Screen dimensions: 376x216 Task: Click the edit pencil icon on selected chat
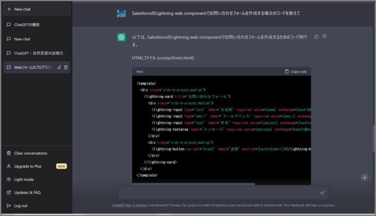[59, 67]
